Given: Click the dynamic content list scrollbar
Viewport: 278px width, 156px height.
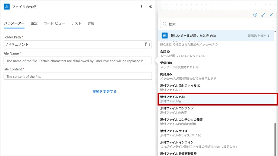Looking at the screenshot, I should coord(276,138).
